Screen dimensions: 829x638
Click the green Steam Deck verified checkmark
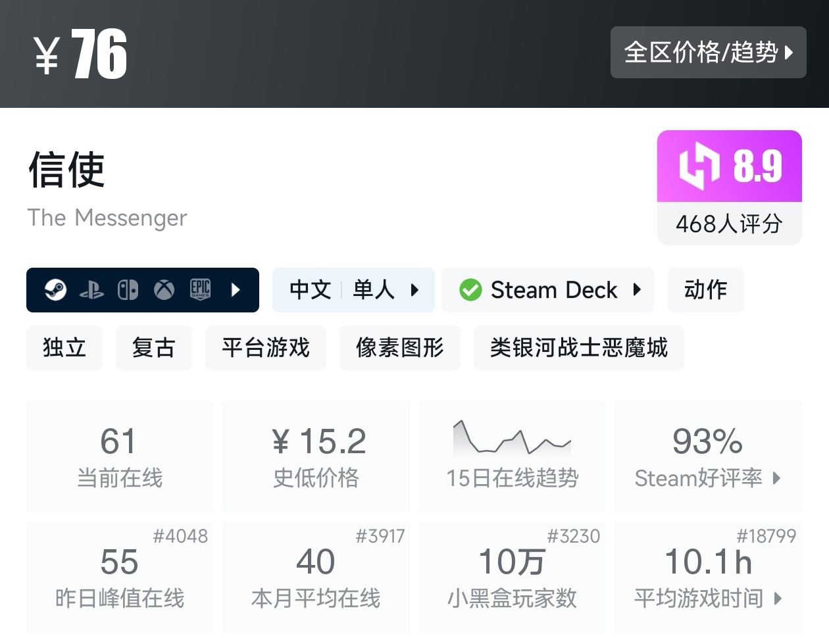[470, 290]
